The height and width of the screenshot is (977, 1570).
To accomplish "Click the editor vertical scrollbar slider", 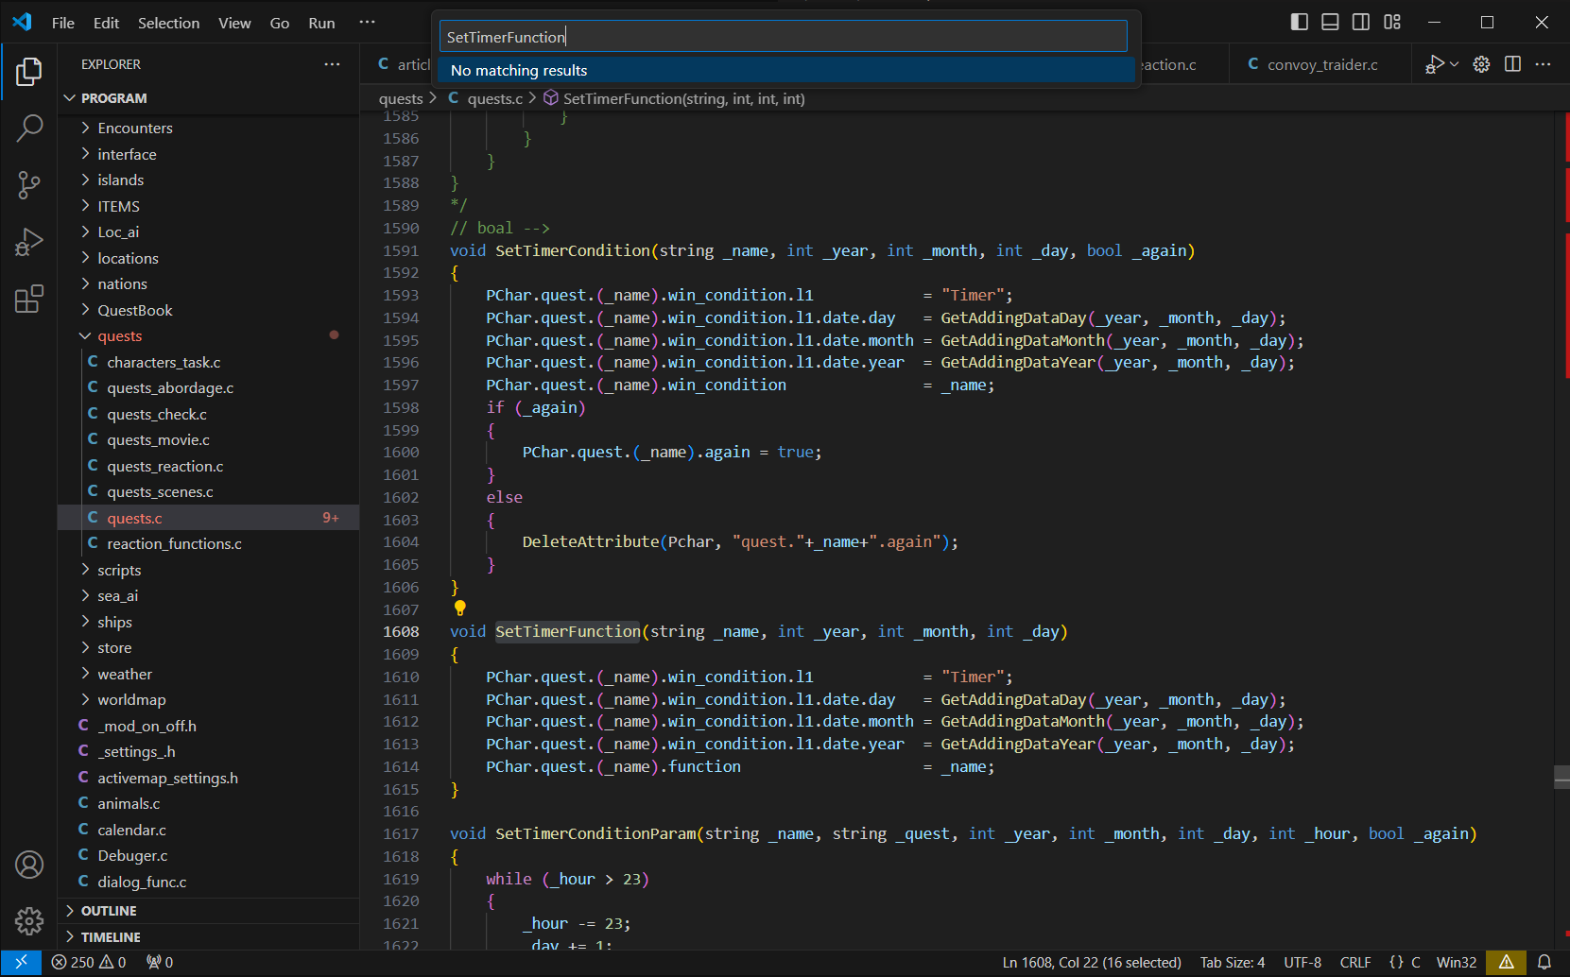I will (x=1561, y=777).
